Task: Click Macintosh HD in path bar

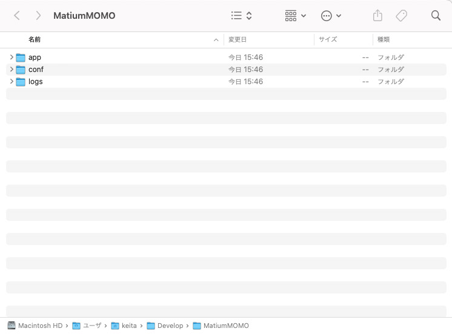Action: 35,326
